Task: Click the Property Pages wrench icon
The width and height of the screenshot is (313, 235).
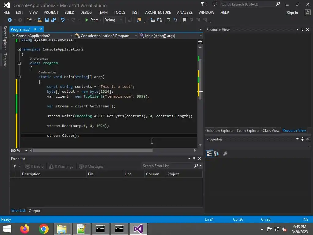Action: click(225, 154)
